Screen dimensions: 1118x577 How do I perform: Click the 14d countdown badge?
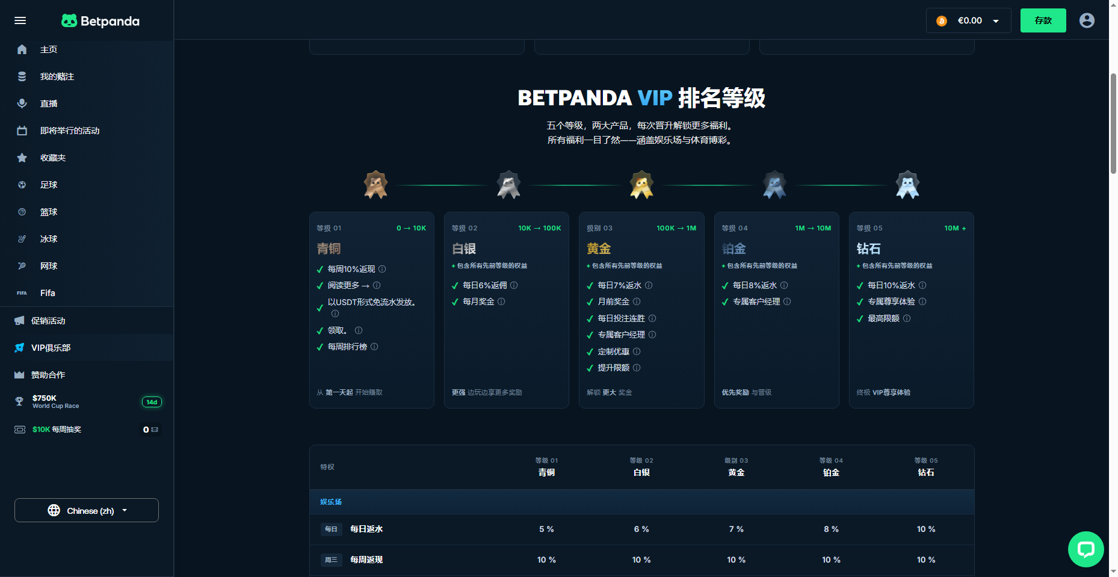152,402
